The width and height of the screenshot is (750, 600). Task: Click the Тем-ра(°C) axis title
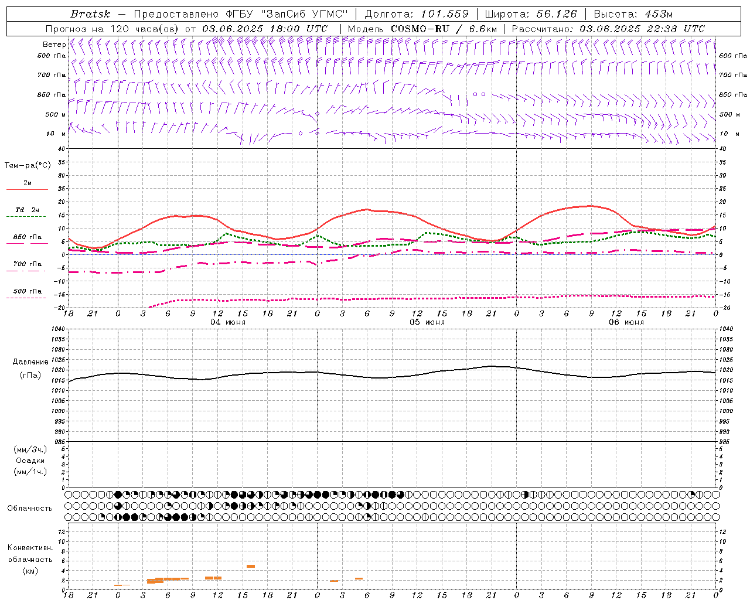click(x=28, y=166)
